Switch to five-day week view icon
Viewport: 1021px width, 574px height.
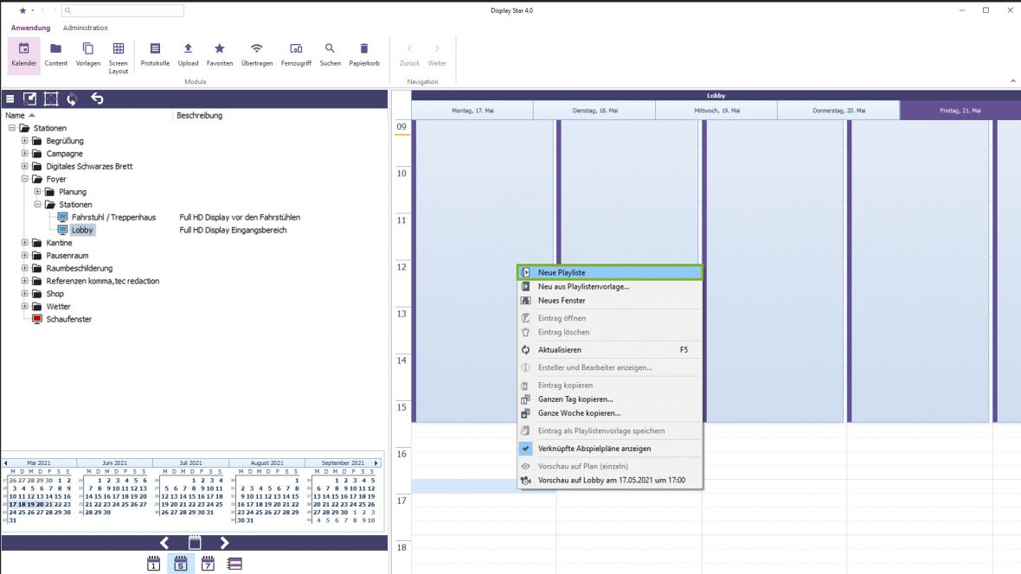click(x=181, y=564)
